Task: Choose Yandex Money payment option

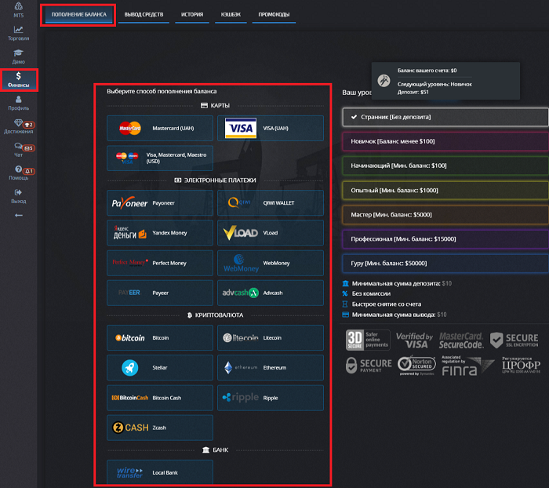Action: (x=160, y=232)
